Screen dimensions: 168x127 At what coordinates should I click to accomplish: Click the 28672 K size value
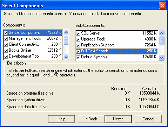[x=54, y=38]
